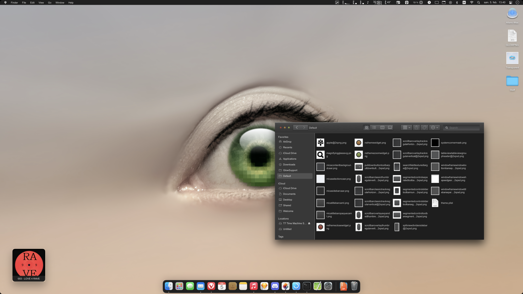Switch Finder to icon view
This screenshot has height=294, width=523.
[x=367, y=128]
